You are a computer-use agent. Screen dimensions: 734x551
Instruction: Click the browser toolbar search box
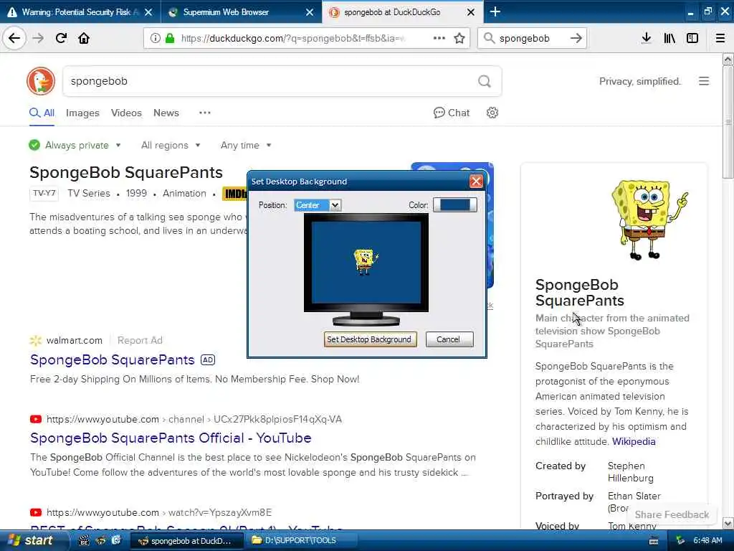531,38
